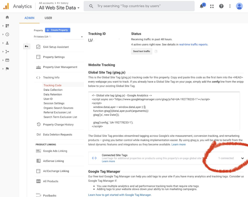Open Conversions flag sidebar icon
Viewport: 248px width, 197px height.
tap(7, 69)
